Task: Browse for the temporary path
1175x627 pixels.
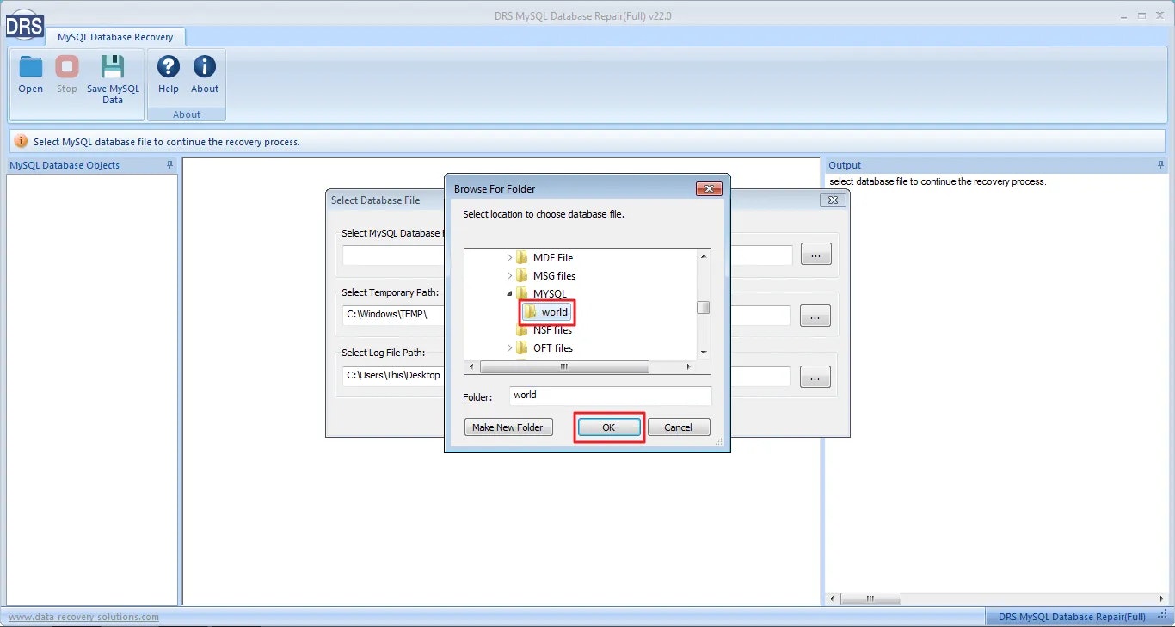Action: tap(815, 316)
